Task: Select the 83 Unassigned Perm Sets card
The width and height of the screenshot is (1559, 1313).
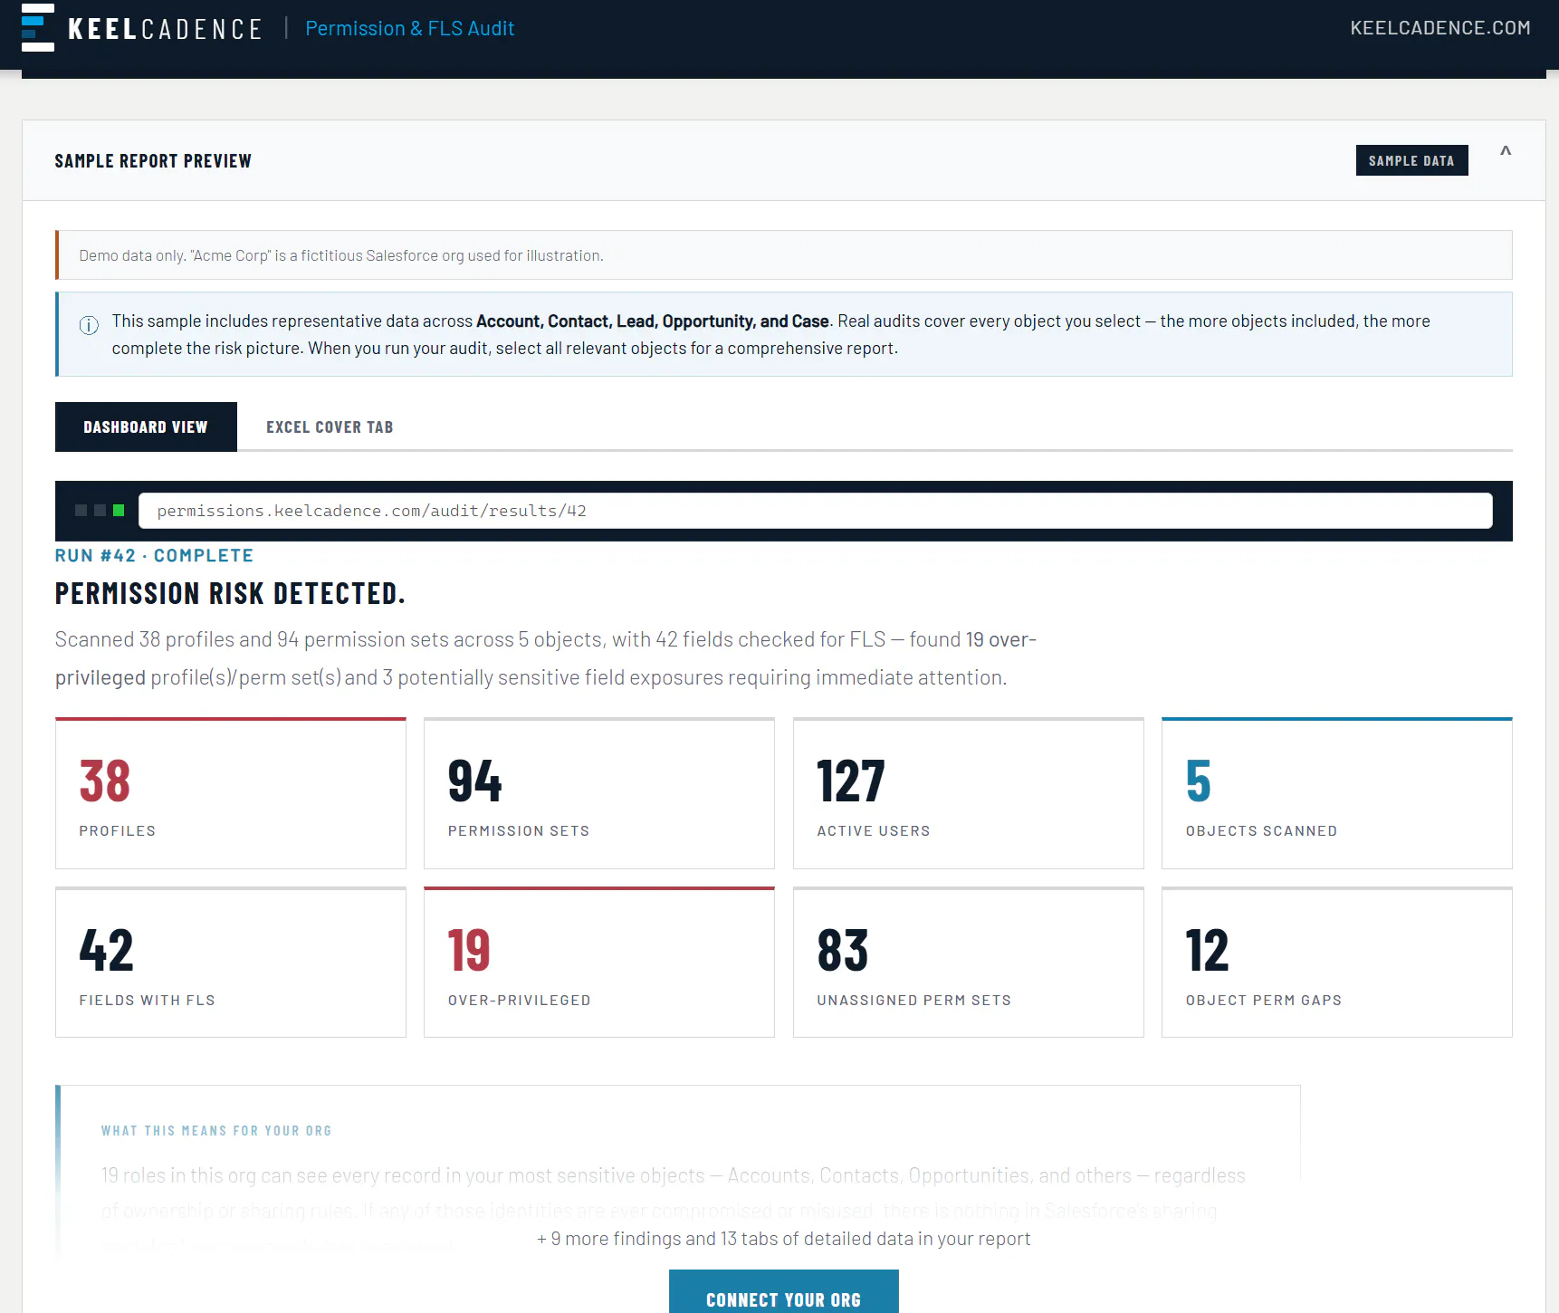Action: 969,963
